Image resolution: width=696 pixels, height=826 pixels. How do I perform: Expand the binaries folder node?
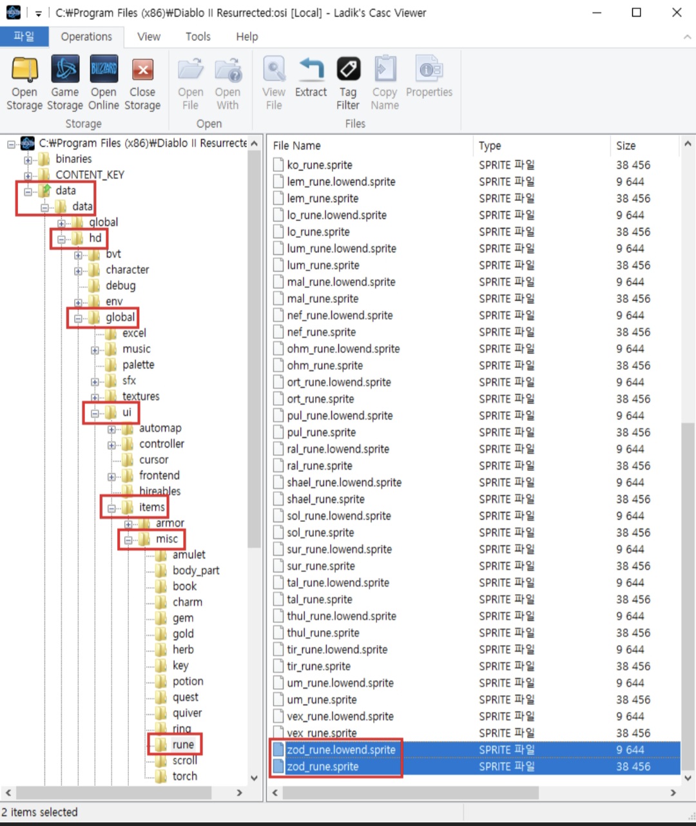(28, 159)
